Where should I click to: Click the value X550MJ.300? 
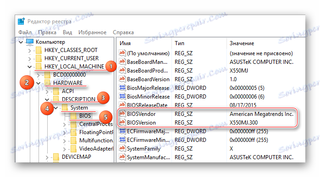244,123
